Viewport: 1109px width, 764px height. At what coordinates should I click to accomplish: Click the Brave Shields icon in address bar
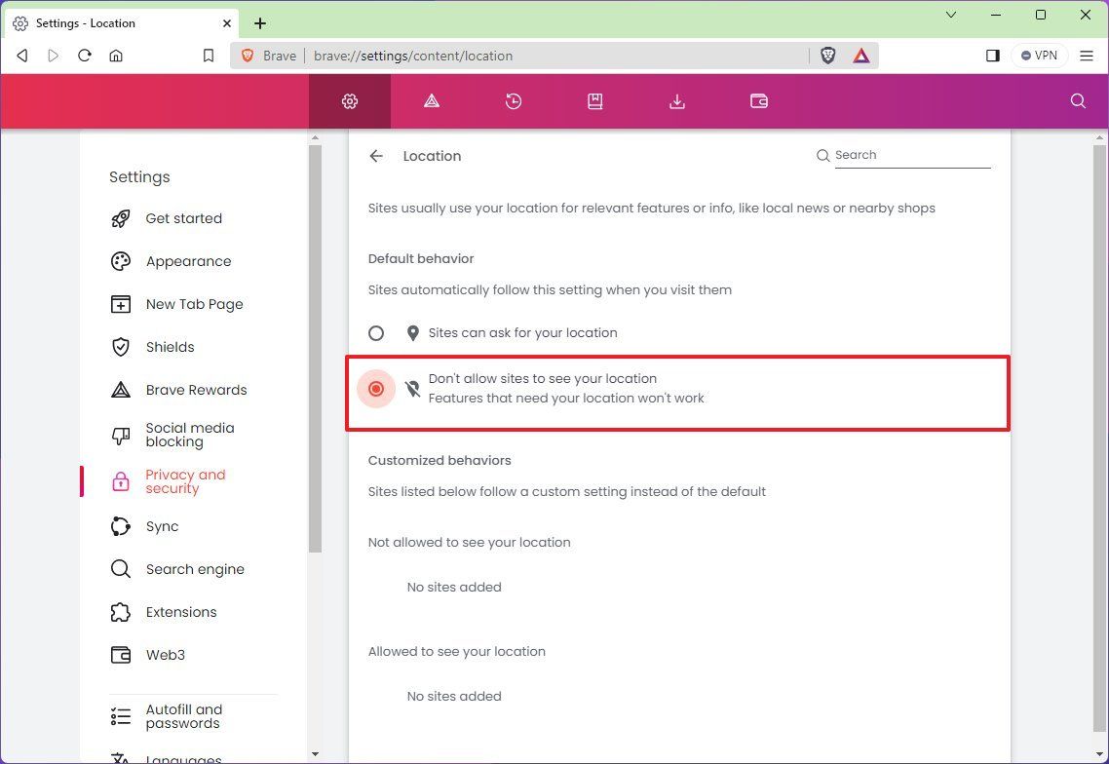[x=827, y=56]
